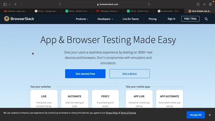Open the Safari share icon

click(198, 4)
